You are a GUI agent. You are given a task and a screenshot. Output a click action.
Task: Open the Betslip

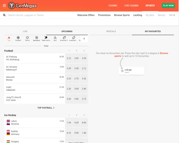tap(161, 15)
